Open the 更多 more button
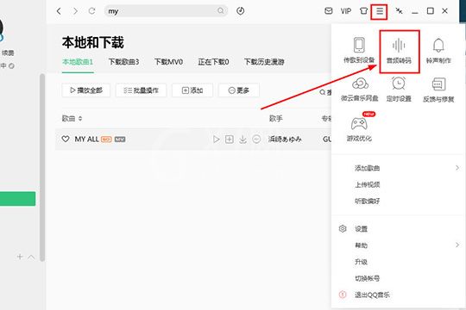This screenshot has width=466, height=310. [239, 90]
